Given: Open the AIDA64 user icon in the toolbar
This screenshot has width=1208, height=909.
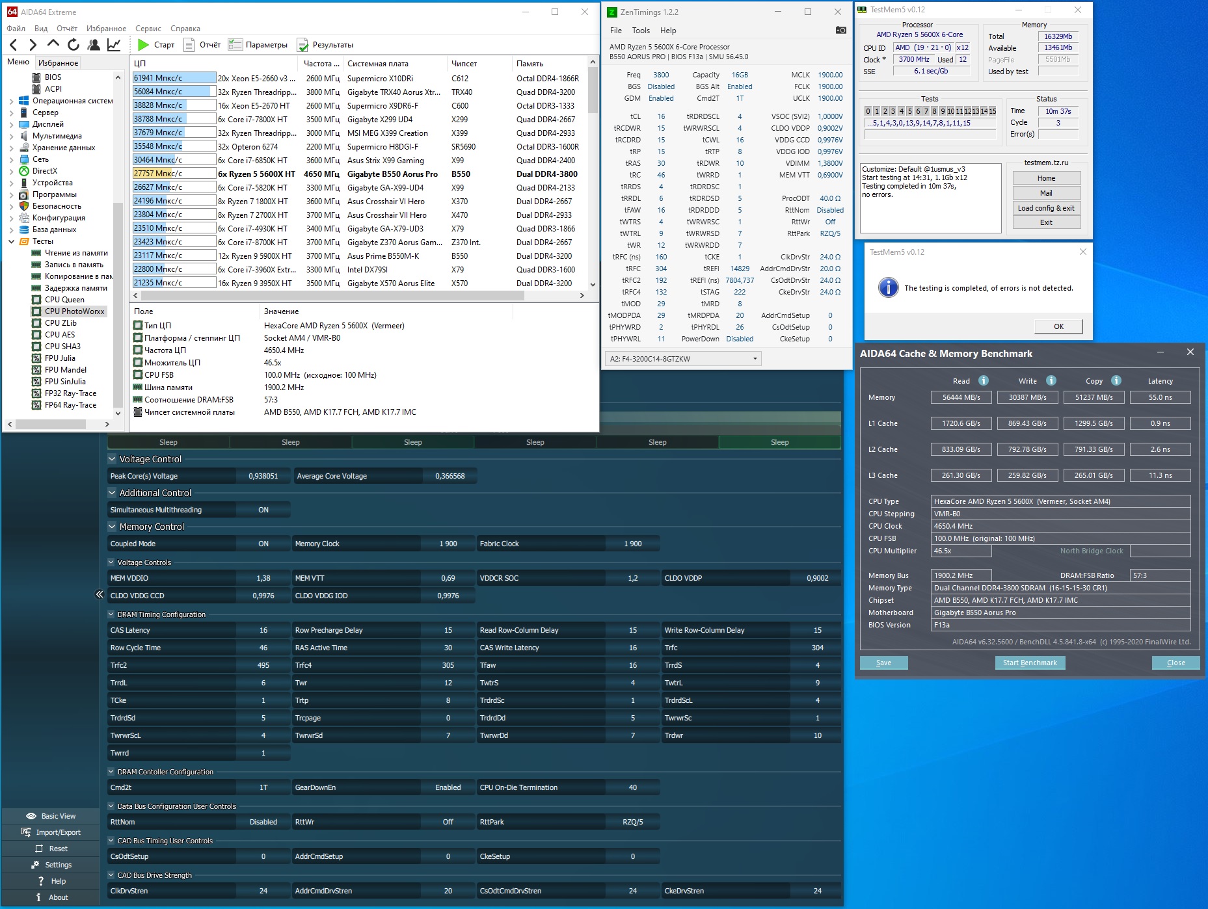Looking at the screenshot, I should click(x=94, y=45).
